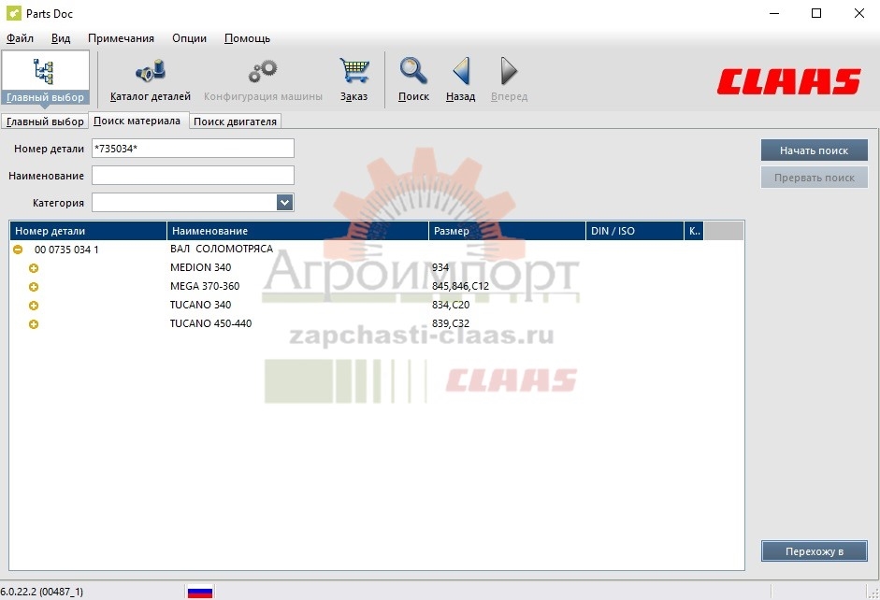Screen dimensions: 880x600
Task: Click the CLAAS logo at the top right
Action: [x=788, y=81]
